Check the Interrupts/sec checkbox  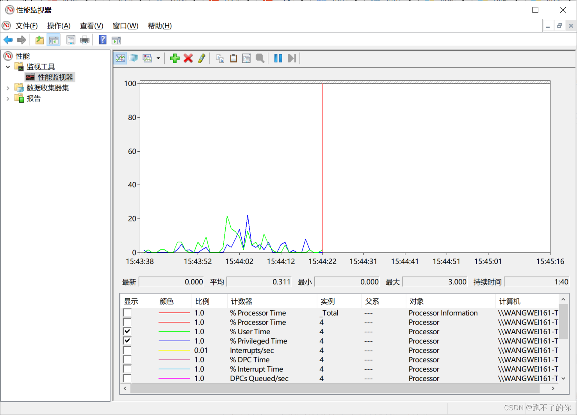coord(127,350)
